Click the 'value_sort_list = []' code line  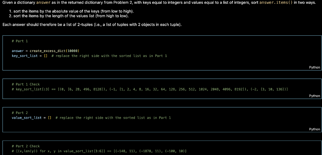tap(91, 117)
